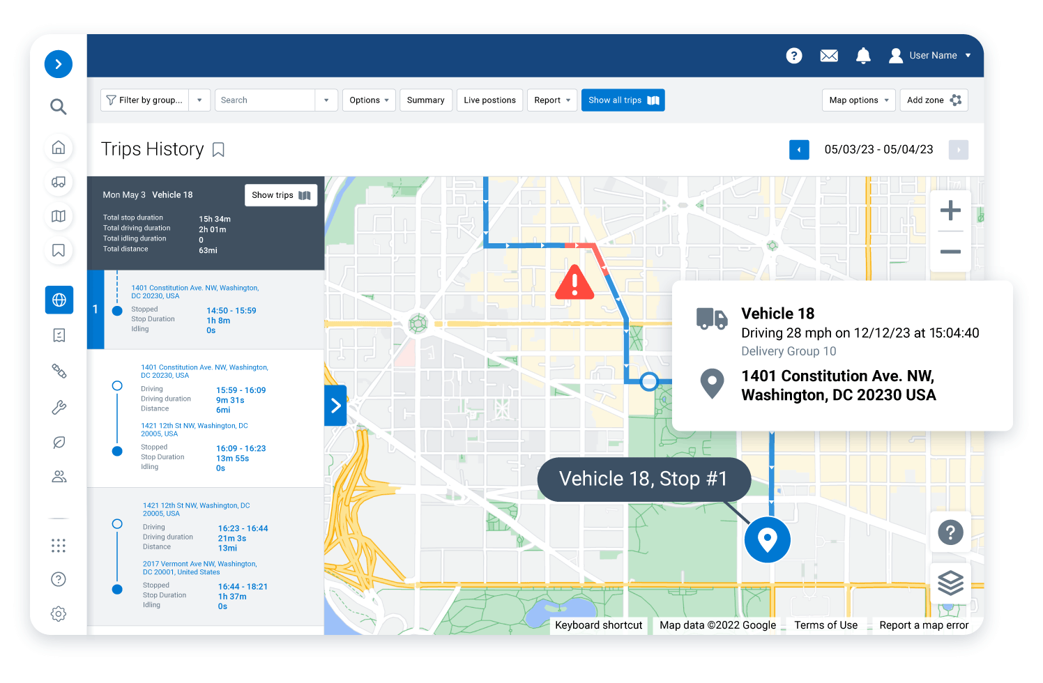Click the map layers icon

tap(950, 583)
